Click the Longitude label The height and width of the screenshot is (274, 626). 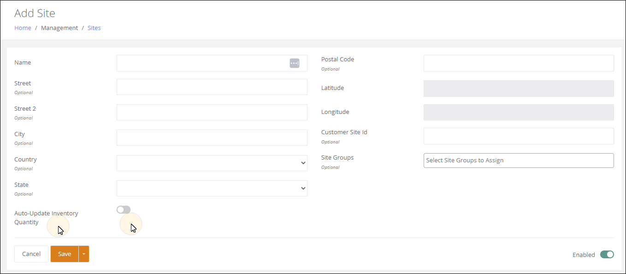(x=335, y=112)
